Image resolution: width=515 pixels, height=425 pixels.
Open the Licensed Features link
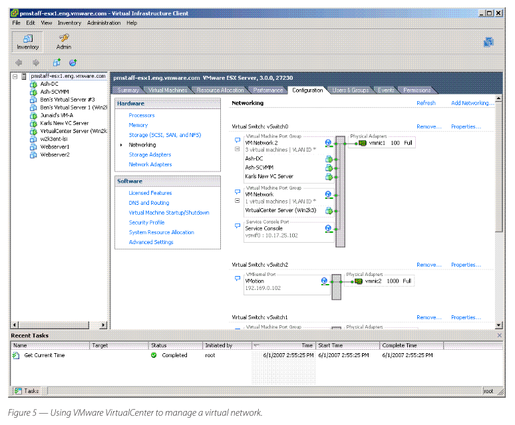[x=150, y=194]
